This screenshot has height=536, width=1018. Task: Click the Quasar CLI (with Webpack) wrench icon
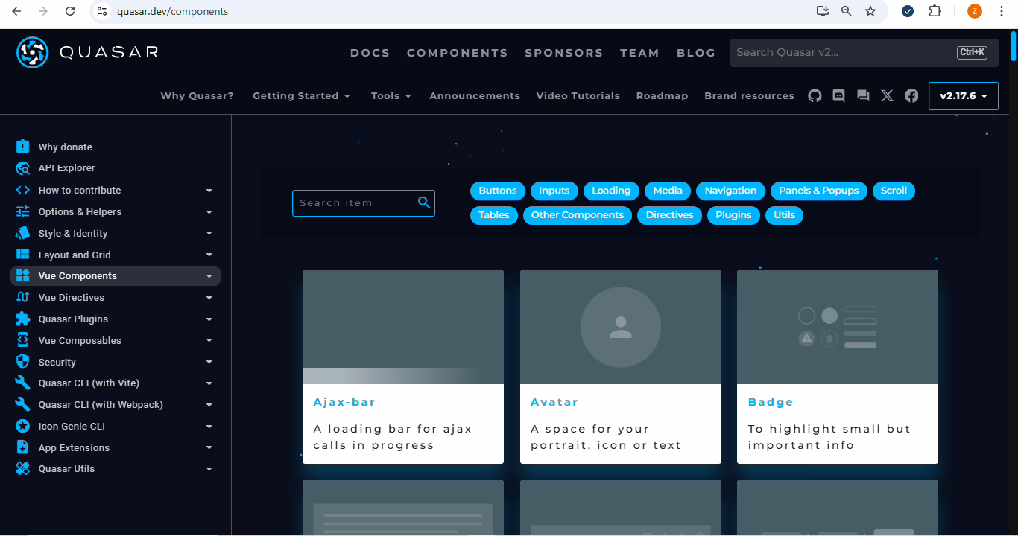coord(23,404)
